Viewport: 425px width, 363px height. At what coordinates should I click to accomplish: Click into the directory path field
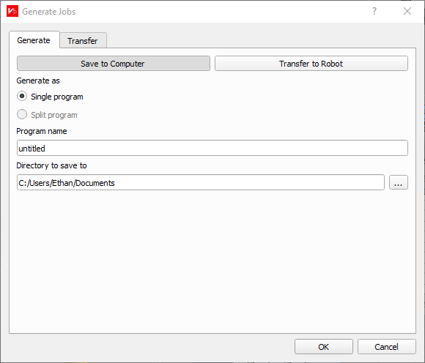point(201,182)
